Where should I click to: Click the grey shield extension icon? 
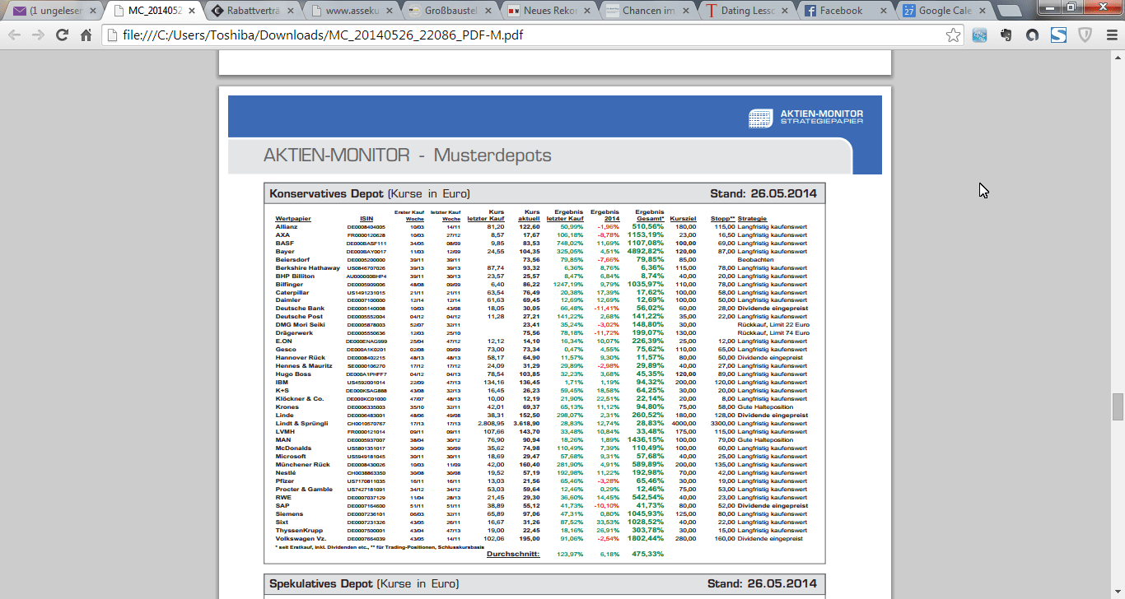pos(1085,35)
